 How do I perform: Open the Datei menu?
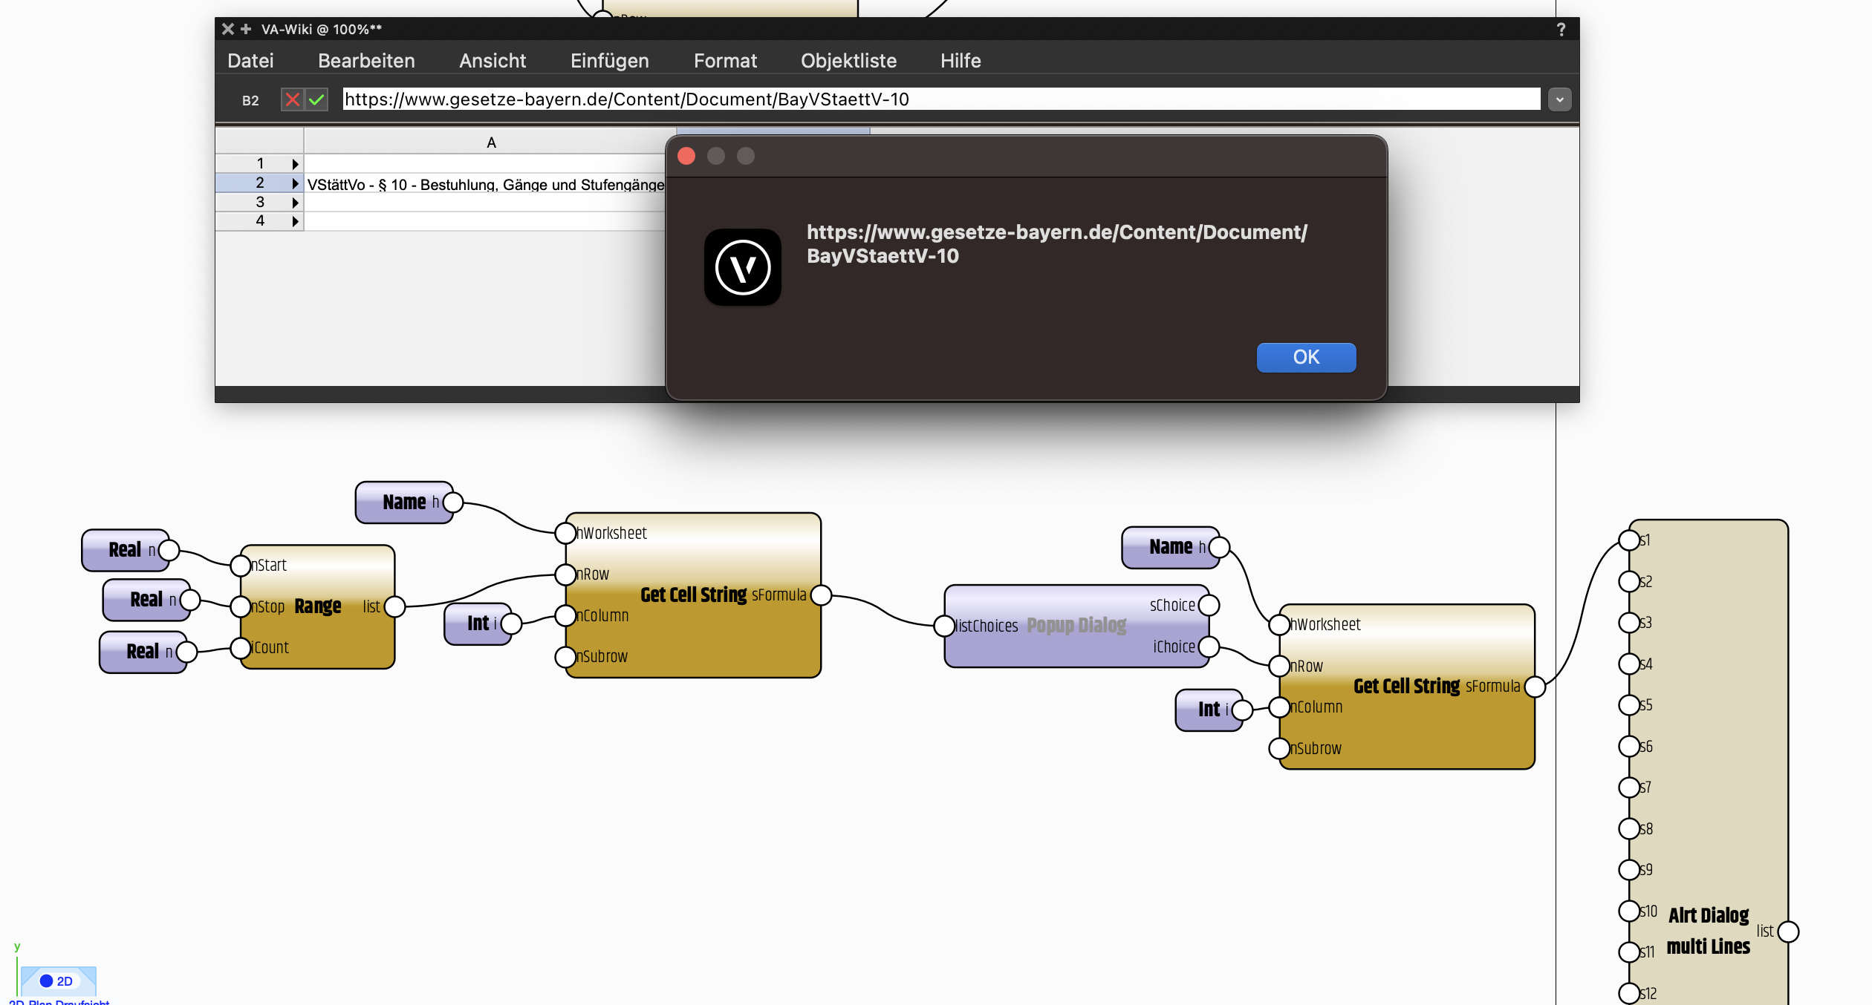click(x=250, y=61)
